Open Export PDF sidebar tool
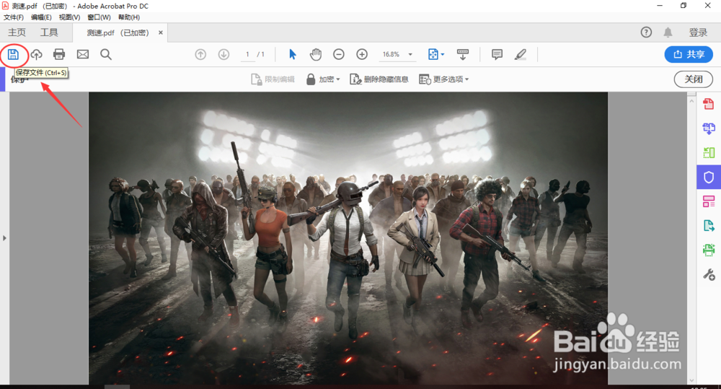The image size is (721, 389). [x=709, y=226]
